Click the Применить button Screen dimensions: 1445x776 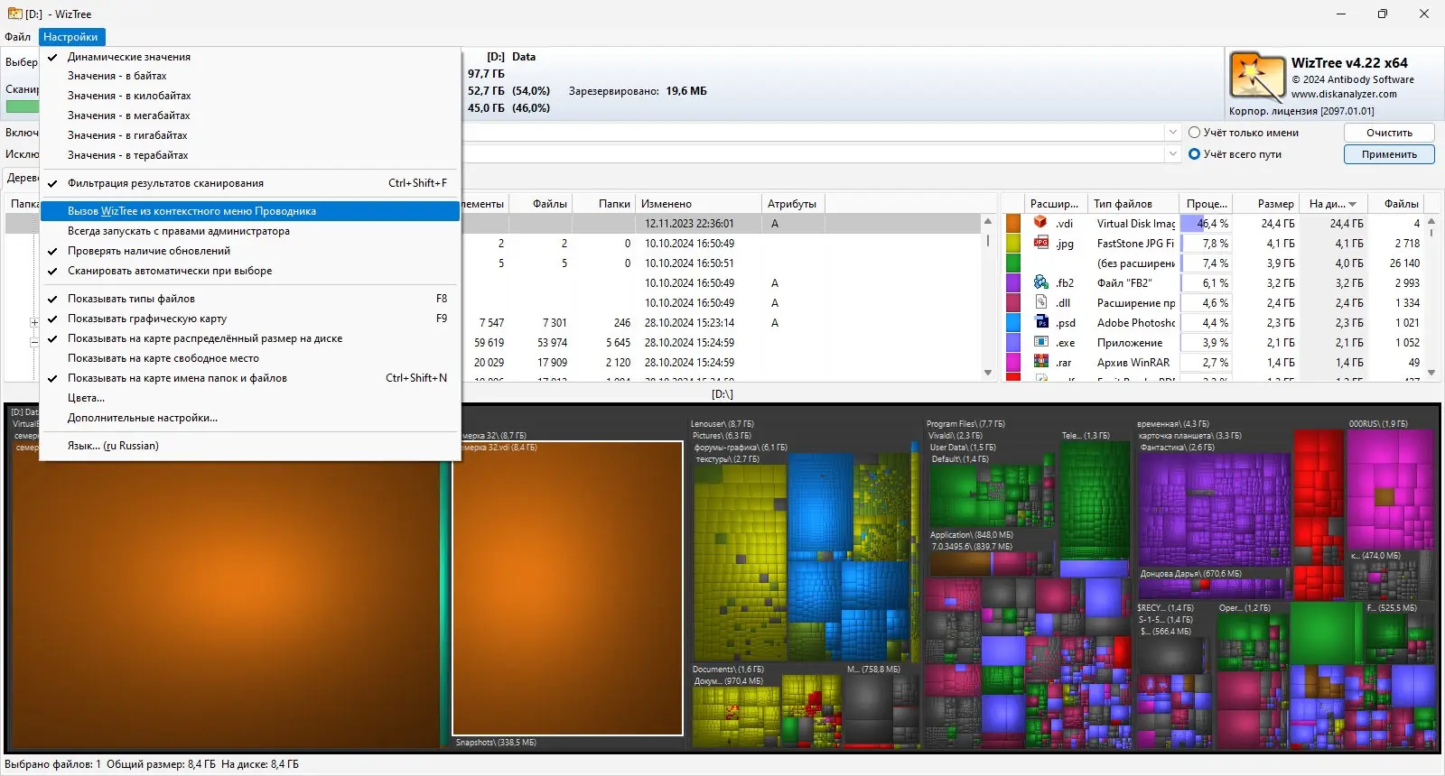[x=1389, y=154]
